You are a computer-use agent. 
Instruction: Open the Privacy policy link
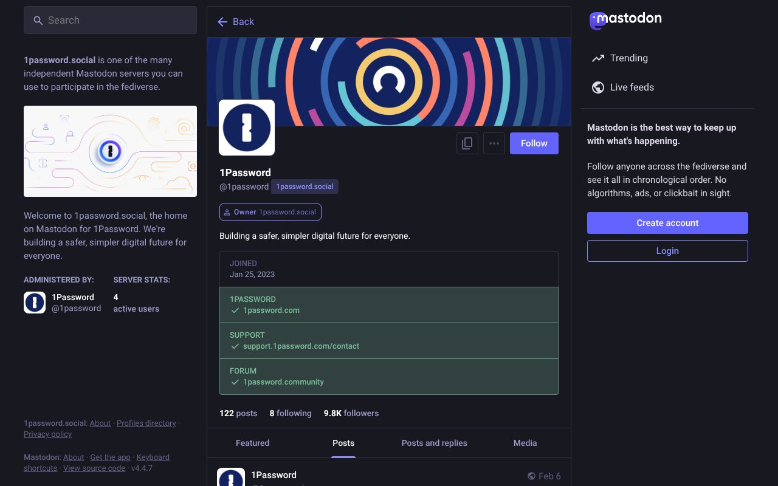coord(47,434)
